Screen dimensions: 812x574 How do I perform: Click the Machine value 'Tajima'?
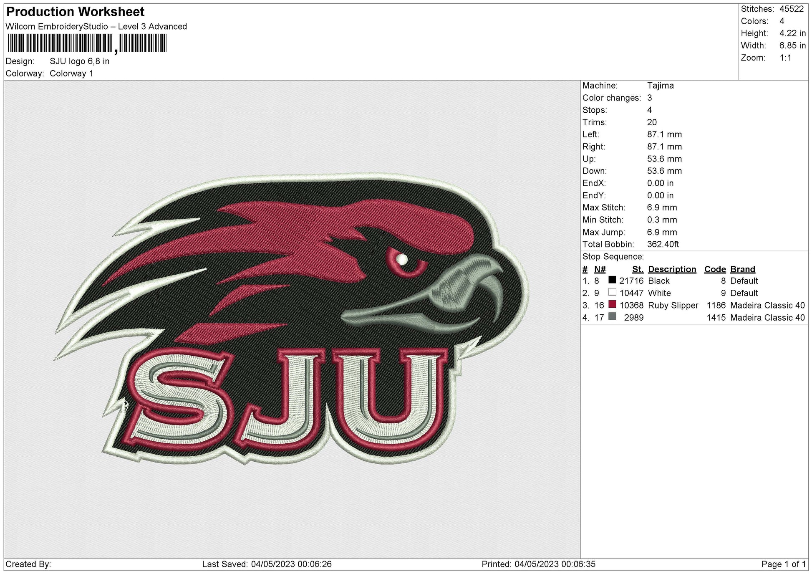coord(660,86)
